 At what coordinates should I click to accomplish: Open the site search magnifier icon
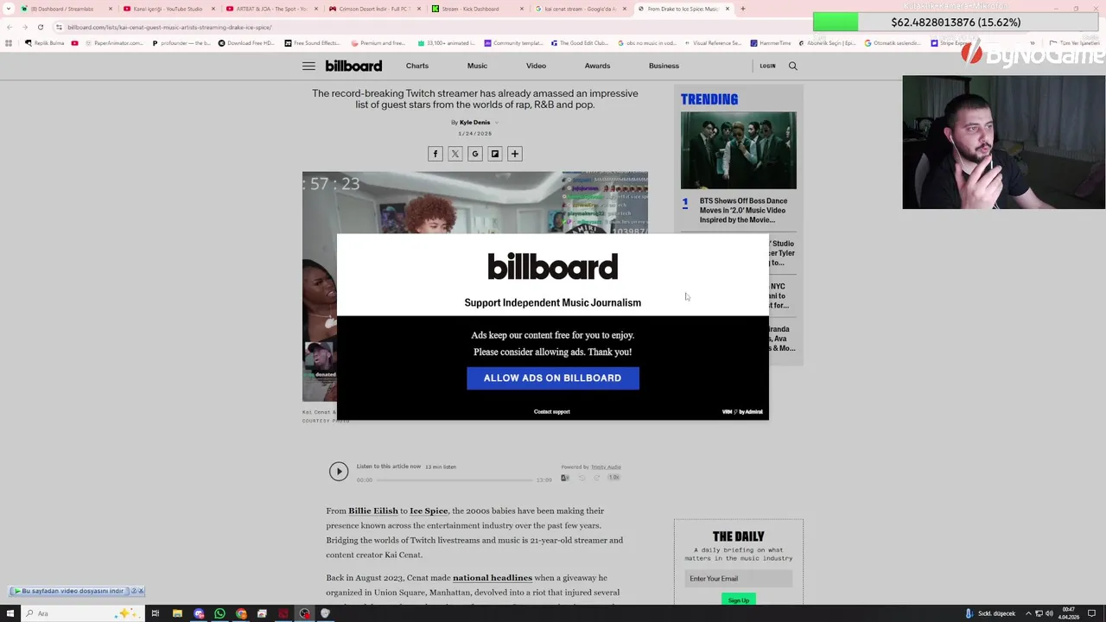coord(792,66)
